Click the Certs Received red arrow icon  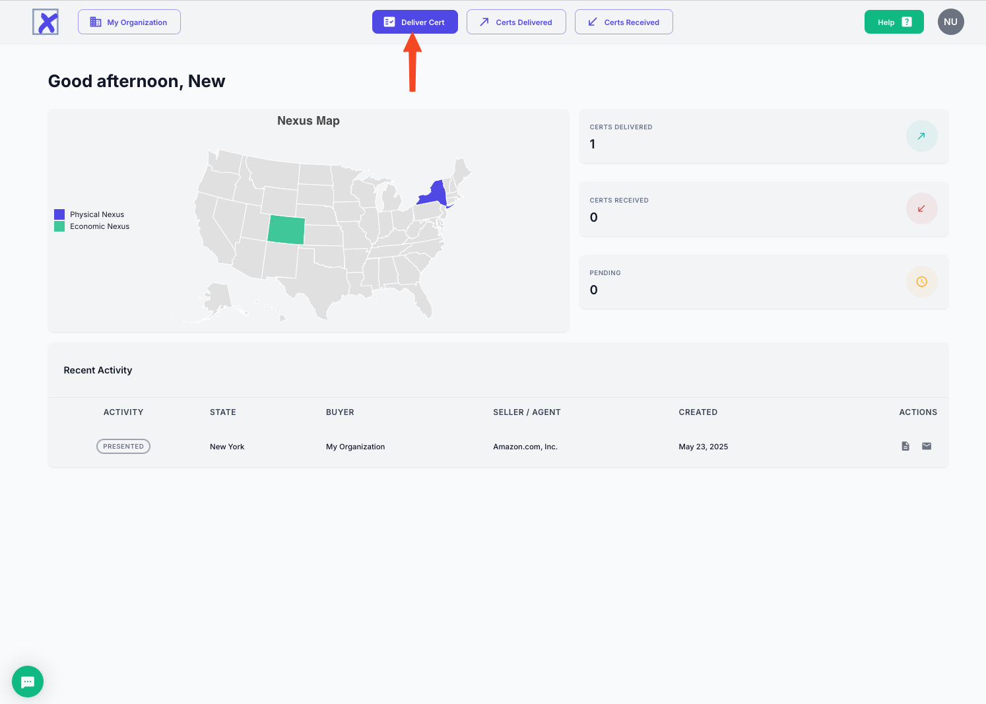[x=921, y=209]
